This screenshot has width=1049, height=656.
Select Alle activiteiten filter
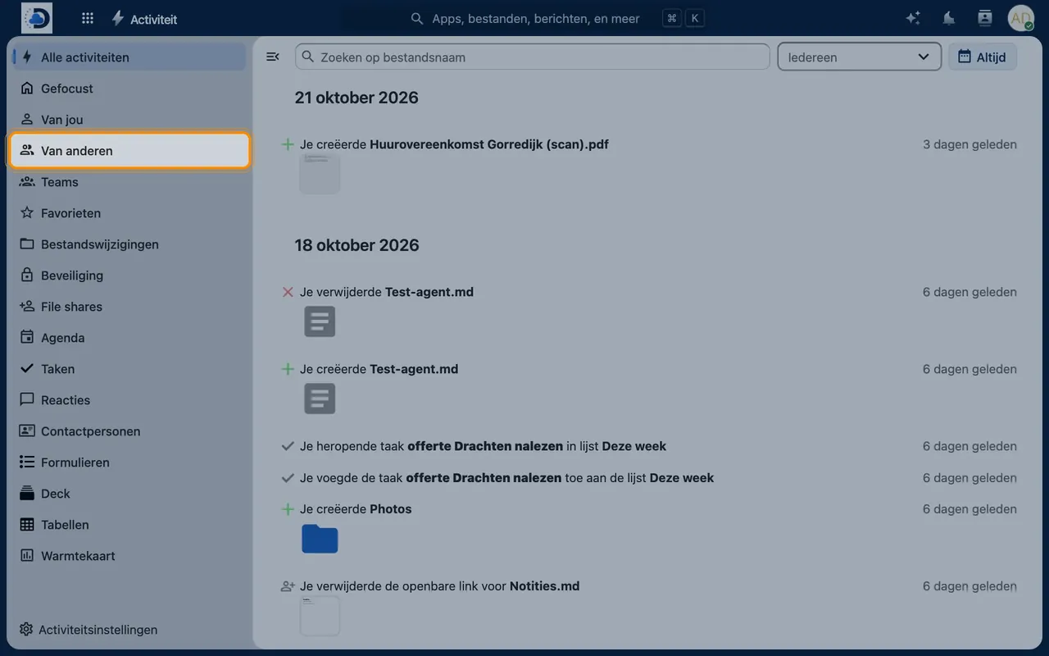tap(128, 57)
